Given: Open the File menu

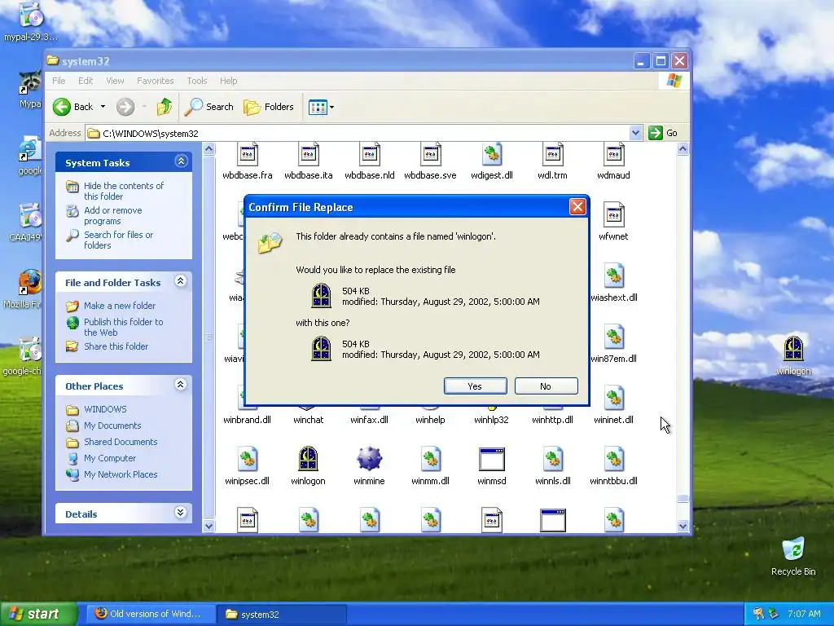Looking at the screenshot, I should coord(59,81).
